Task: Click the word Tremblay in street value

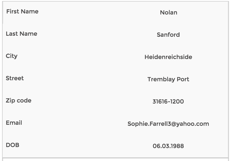Action: point(161,79)
